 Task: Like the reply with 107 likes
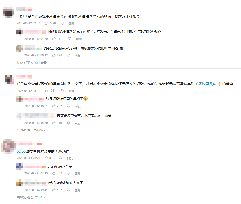pos(54,190)
